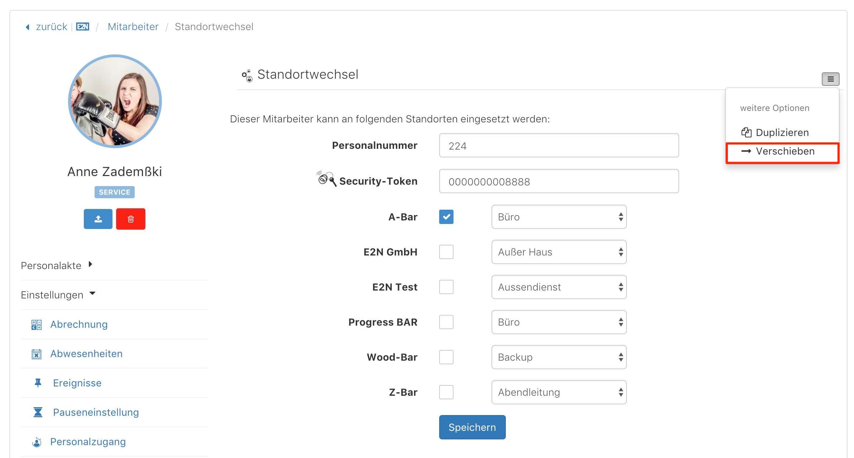Image resolution: width=854 pixels, height=458 pixels.
Task: Click Anne Zademßki profile photo
Action: click(115, 101)
